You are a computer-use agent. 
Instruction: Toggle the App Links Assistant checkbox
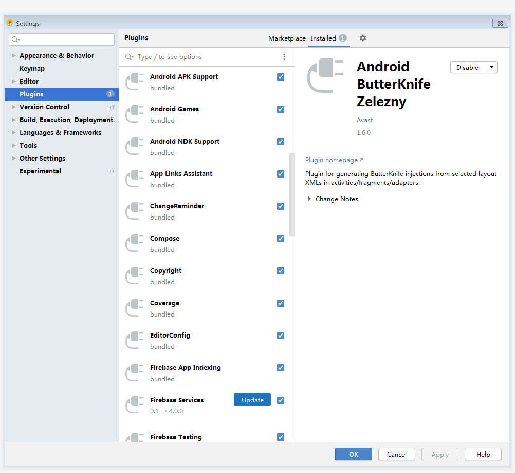281,174
